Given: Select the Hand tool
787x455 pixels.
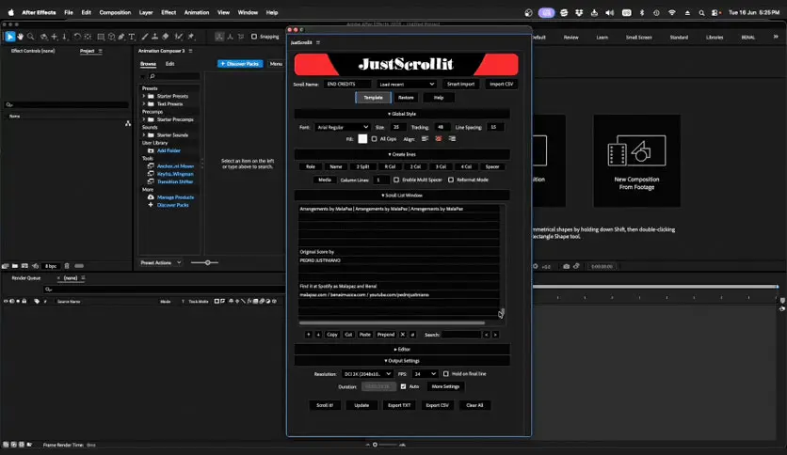Looking at the screenshot, I should [x=20, y=37].
